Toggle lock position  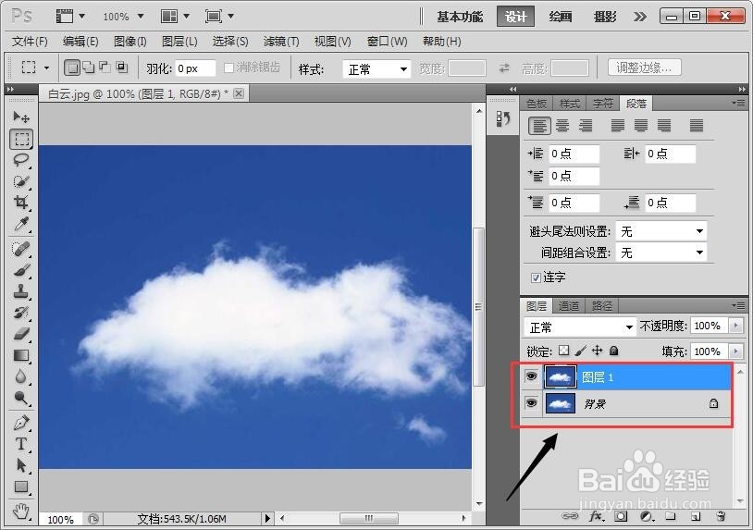(x=597, y=351)
